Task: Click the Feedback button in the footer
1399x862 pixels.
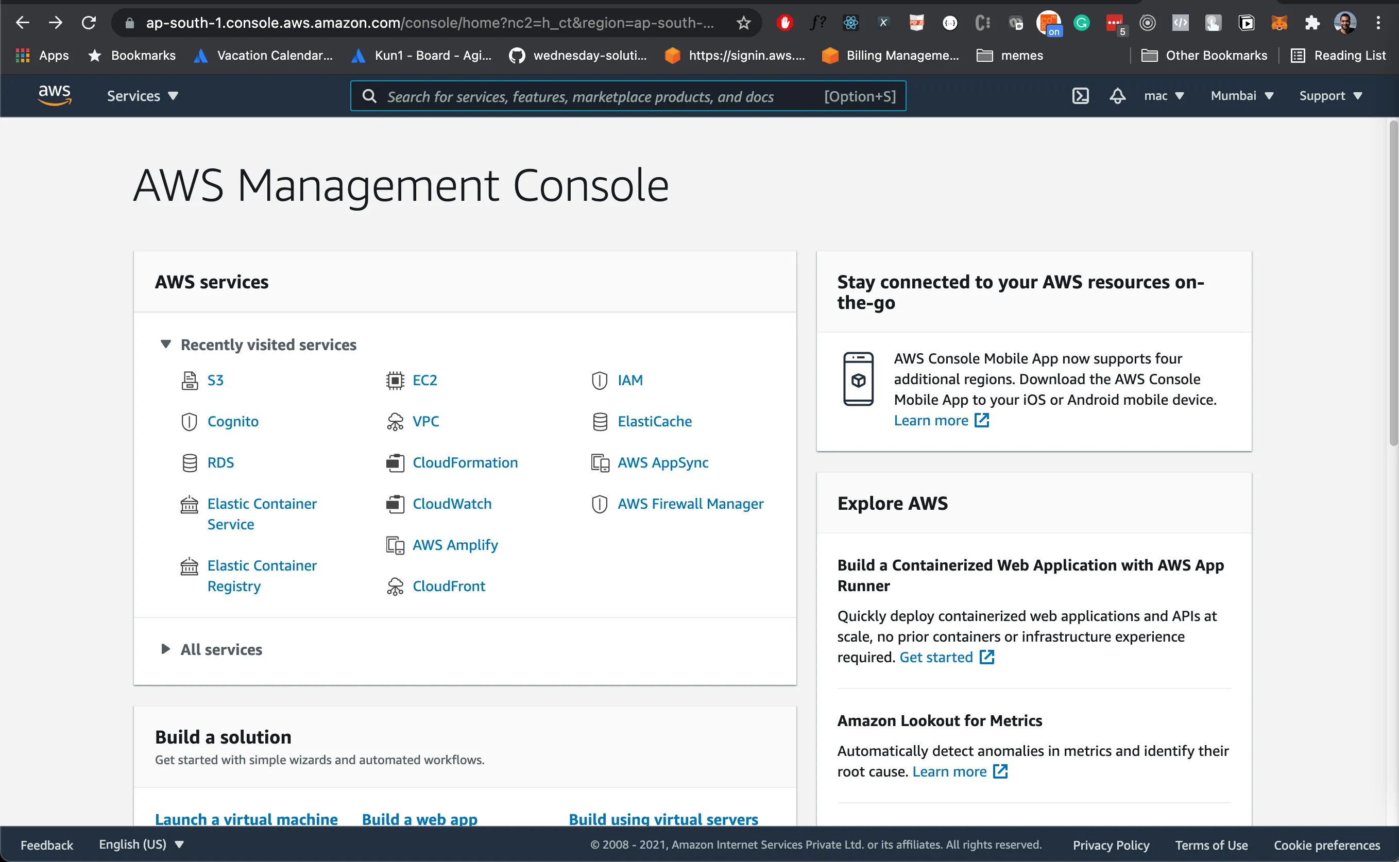Action: pyautogui.click(x=47, y=844)
